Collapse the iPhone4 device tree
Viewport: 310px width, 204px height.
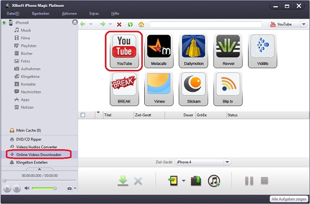(x=4, y=23)
